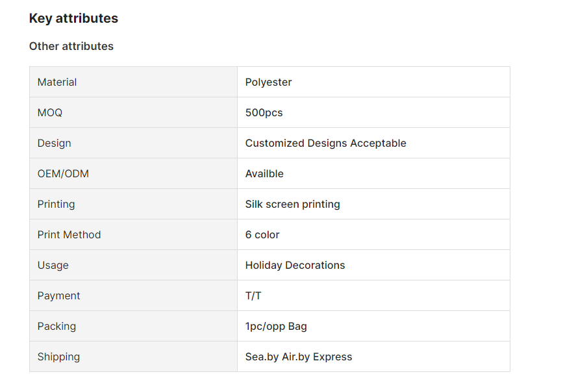Screen dimensions: 576x385
Task: Click the Availble value cell
Action: [x=373, y=173]
